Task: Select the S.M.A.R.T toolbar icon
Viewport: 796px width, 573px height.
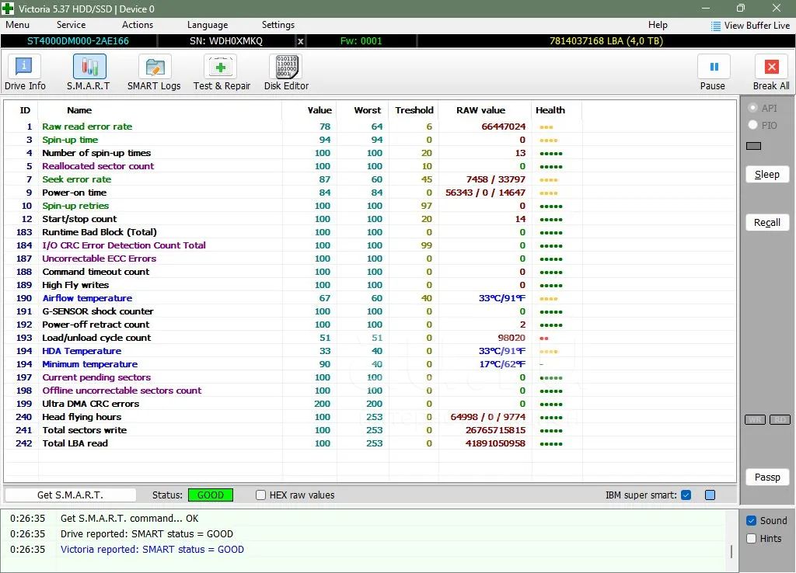Action: point(89,68)
